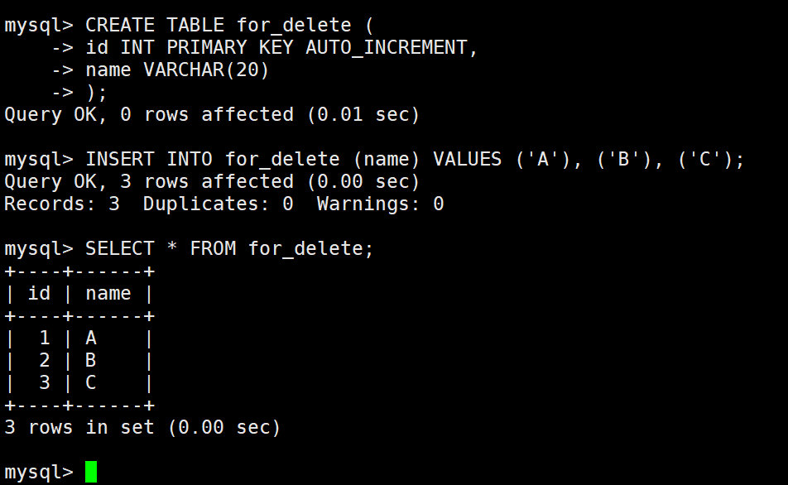Screen dimensions: 788x485
Task: Click the 'Records: 3' text
Action: tap(62, 204)
